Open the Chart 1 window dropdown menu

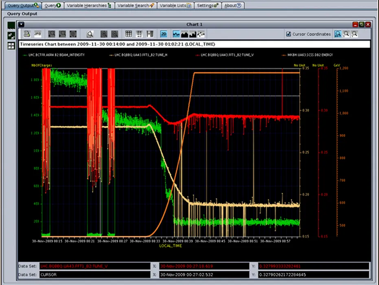[21, 24]
